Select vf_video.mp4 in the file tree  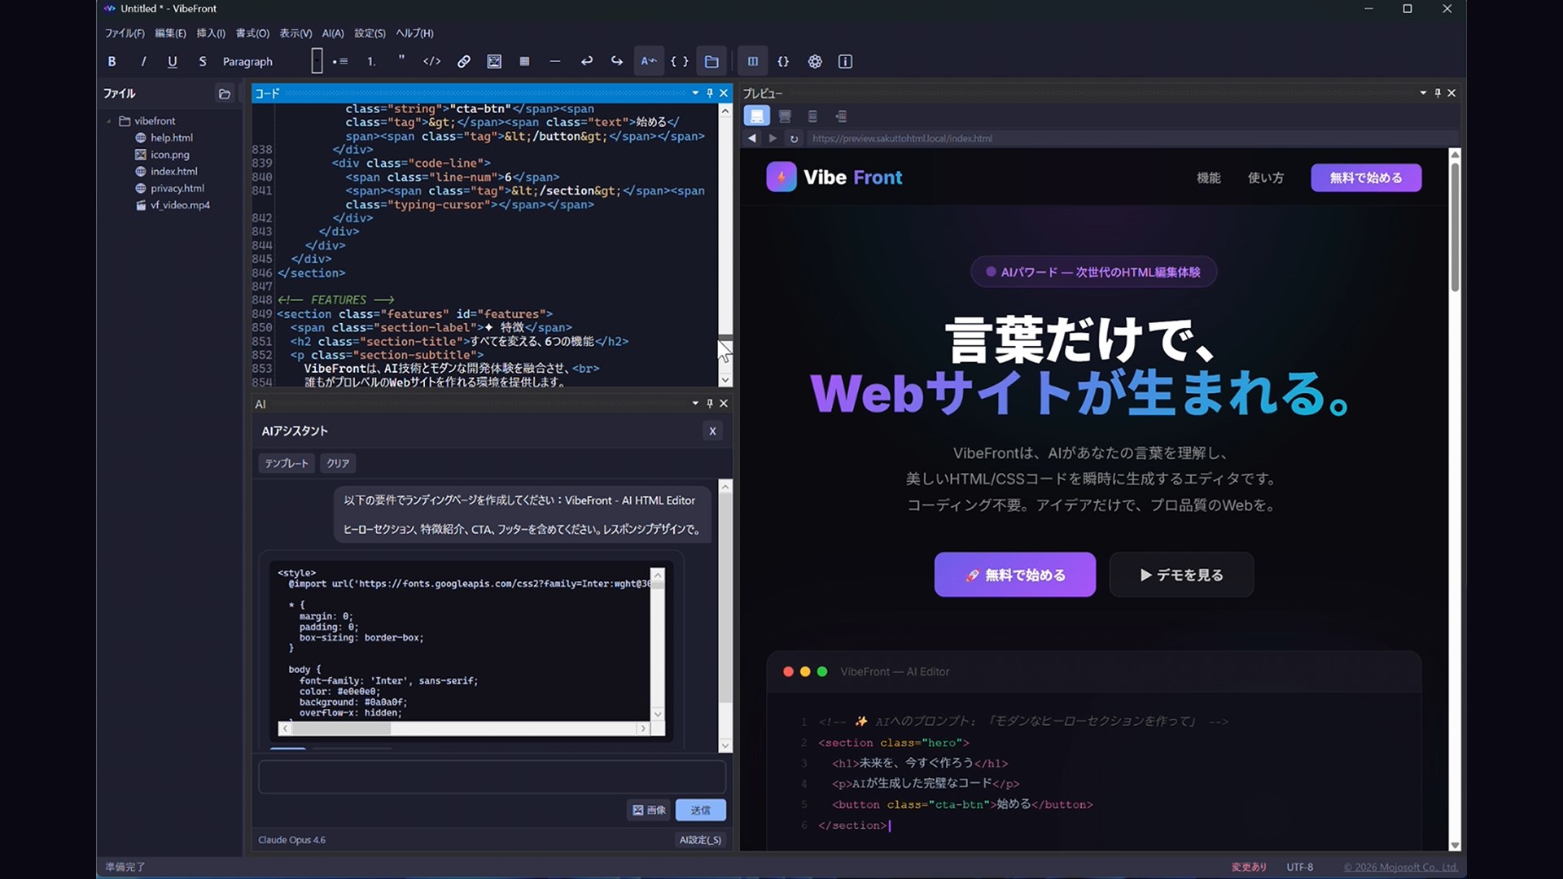pos(180,205)
